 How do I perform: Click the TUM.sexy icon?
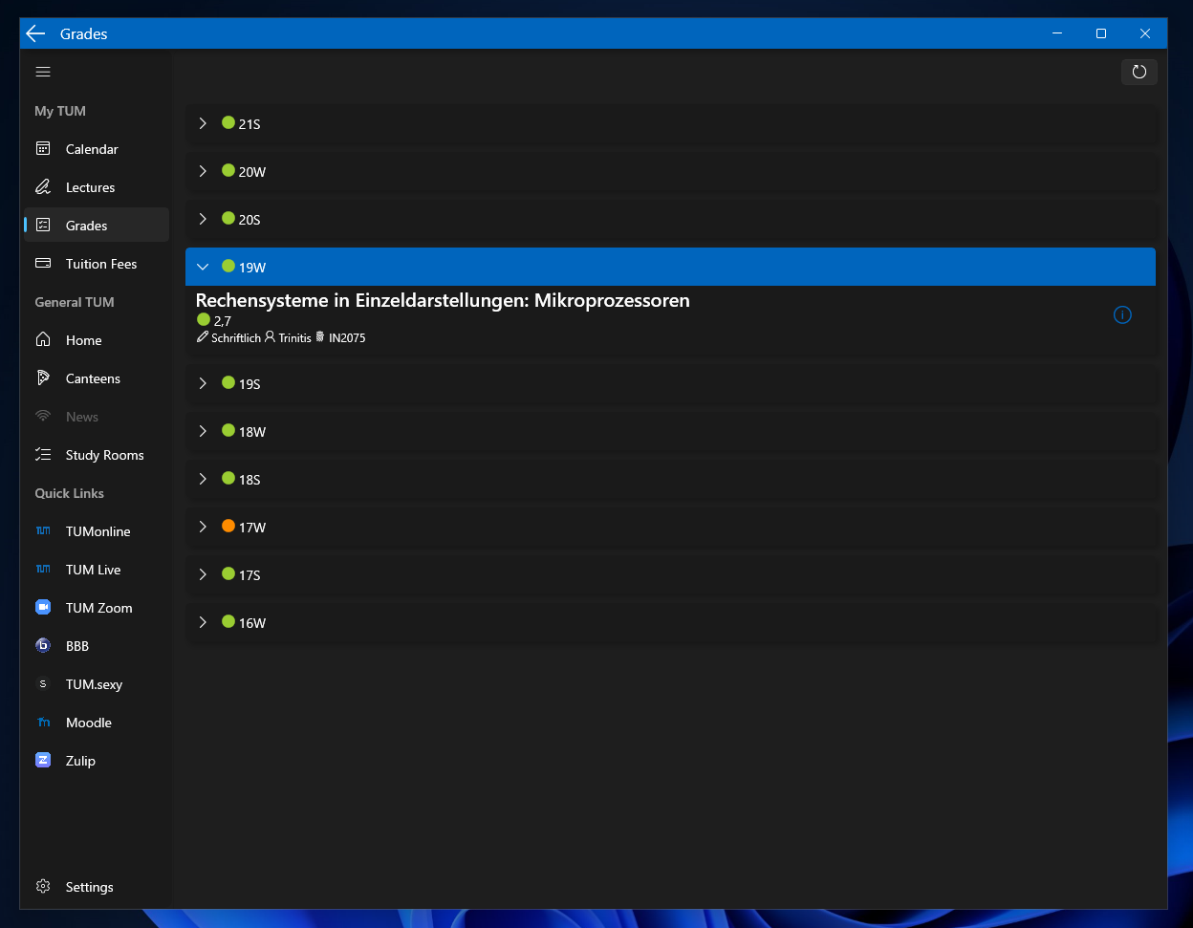click(43, 683)
